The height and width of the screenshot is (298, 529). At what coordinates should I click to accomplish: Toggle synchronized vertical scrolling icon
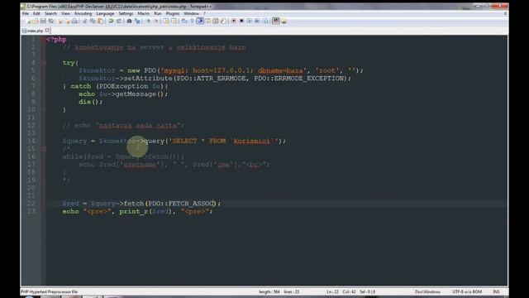(x=166, y=21)
